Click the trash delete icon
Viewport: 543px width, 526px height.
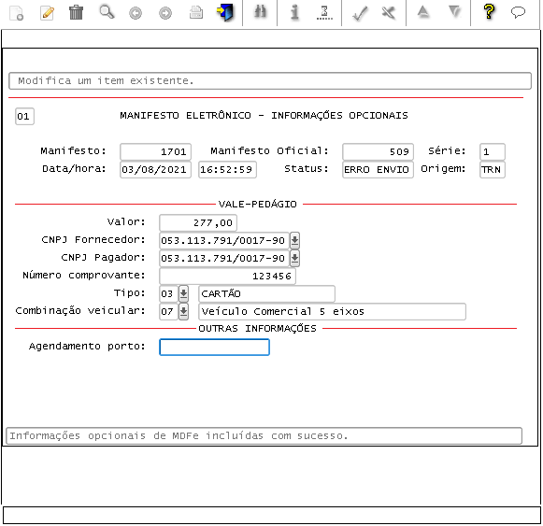coord(77,12)
